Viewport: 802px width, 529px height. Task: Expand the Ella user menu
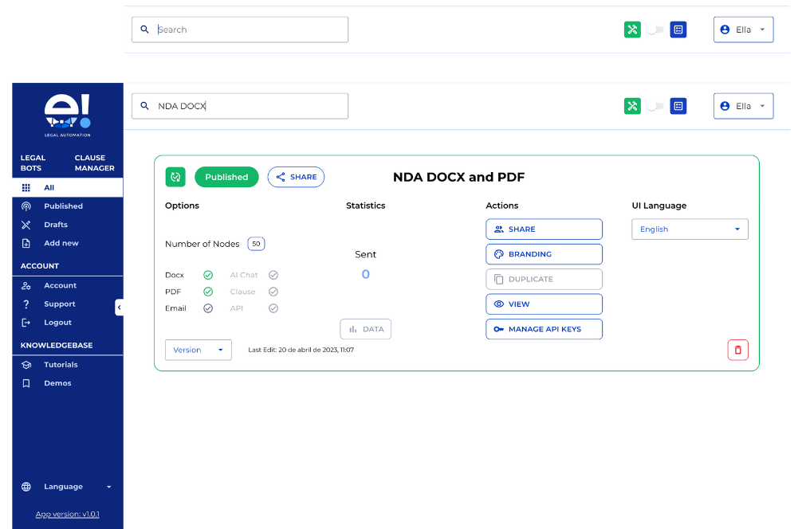(x=743, y=106)
